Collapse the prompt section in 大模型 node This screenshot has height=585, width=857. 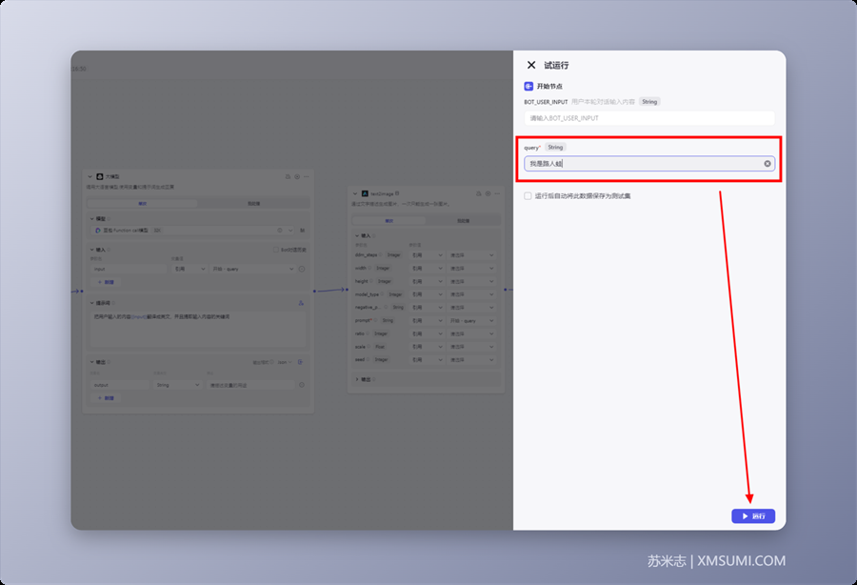[x=91, y=303]
